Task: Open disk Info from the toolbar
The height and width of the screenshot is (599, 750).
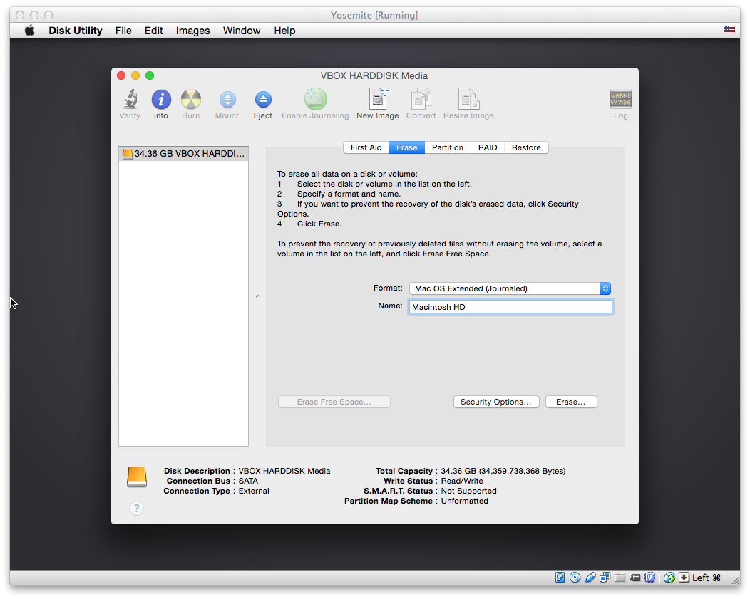Action: [x=161, y=100]
